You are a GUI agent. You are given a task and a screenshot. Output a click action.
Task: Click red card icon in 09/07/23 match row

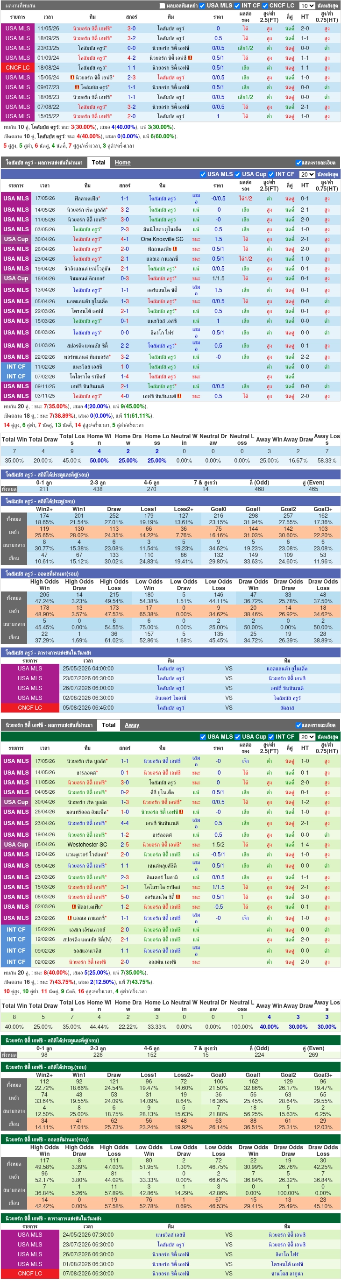[77, 87]
